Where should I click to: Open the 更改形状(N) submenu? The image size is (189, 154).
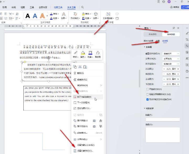(x=88, y=85)
